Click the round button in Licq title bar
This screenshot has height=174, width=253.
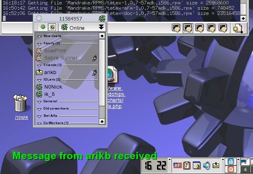(x=39, y=18)
